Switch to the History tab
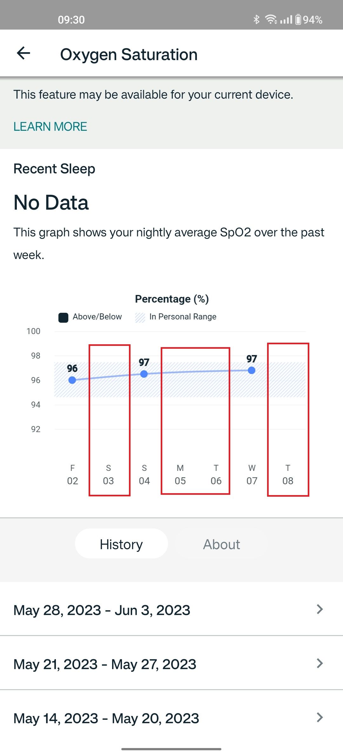This screenshot has height=756, width=343. pyautogui.click(x=121, y=544)
